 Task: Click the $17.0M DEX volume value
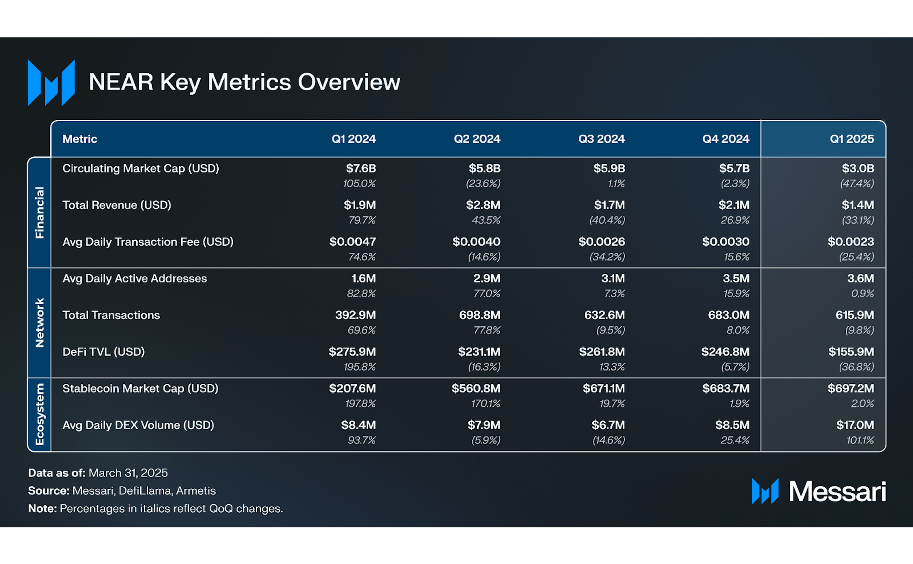(x=855, y=425)
